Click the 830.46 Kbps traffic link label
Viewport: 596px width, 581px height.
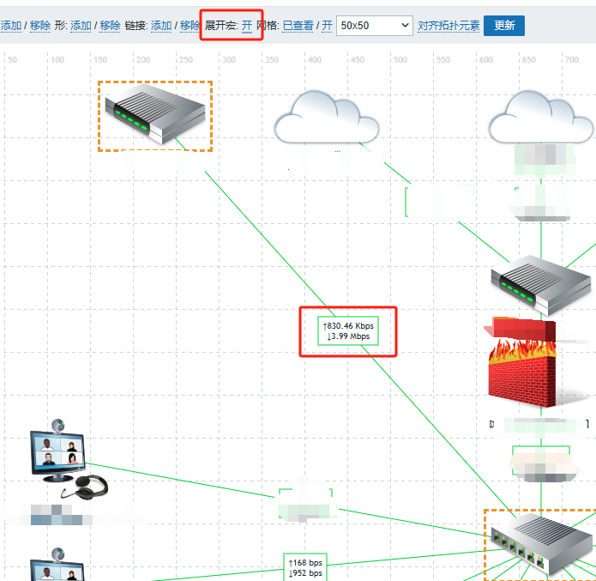[348, 331]
